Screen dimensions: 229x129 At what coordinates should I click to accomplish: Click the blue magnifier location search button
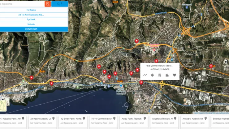coord(60,4)
